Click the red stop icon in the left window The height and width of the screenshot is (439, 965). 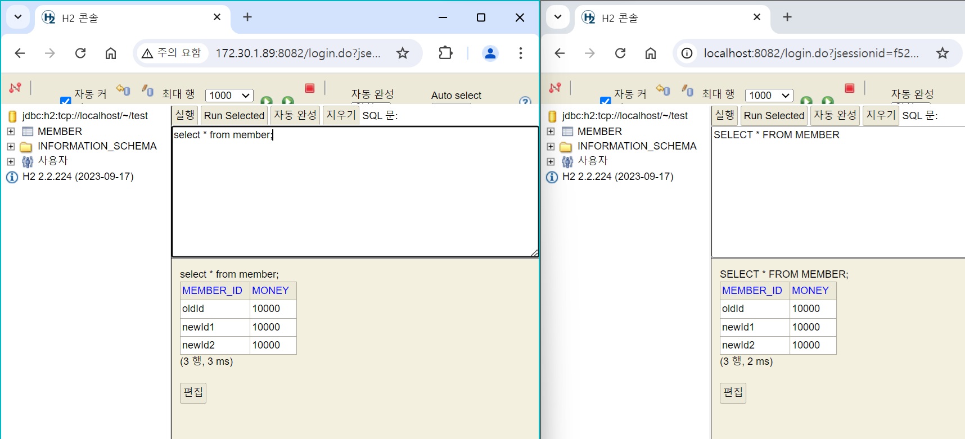(x=309, y=88)
